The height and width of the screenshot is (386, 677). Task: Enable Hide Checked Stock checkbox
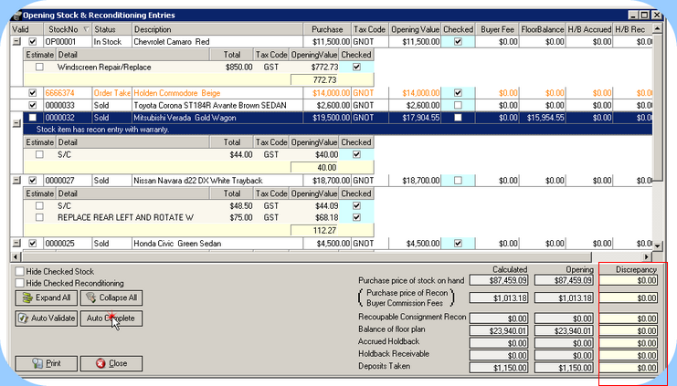tap(20, 272)
